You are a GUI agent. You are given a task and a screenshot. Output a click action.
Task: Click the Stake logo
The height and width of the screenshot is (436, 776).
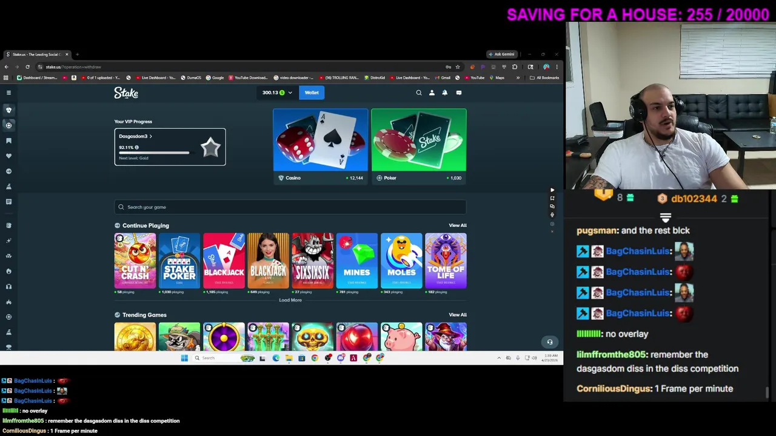pos(126,93)
